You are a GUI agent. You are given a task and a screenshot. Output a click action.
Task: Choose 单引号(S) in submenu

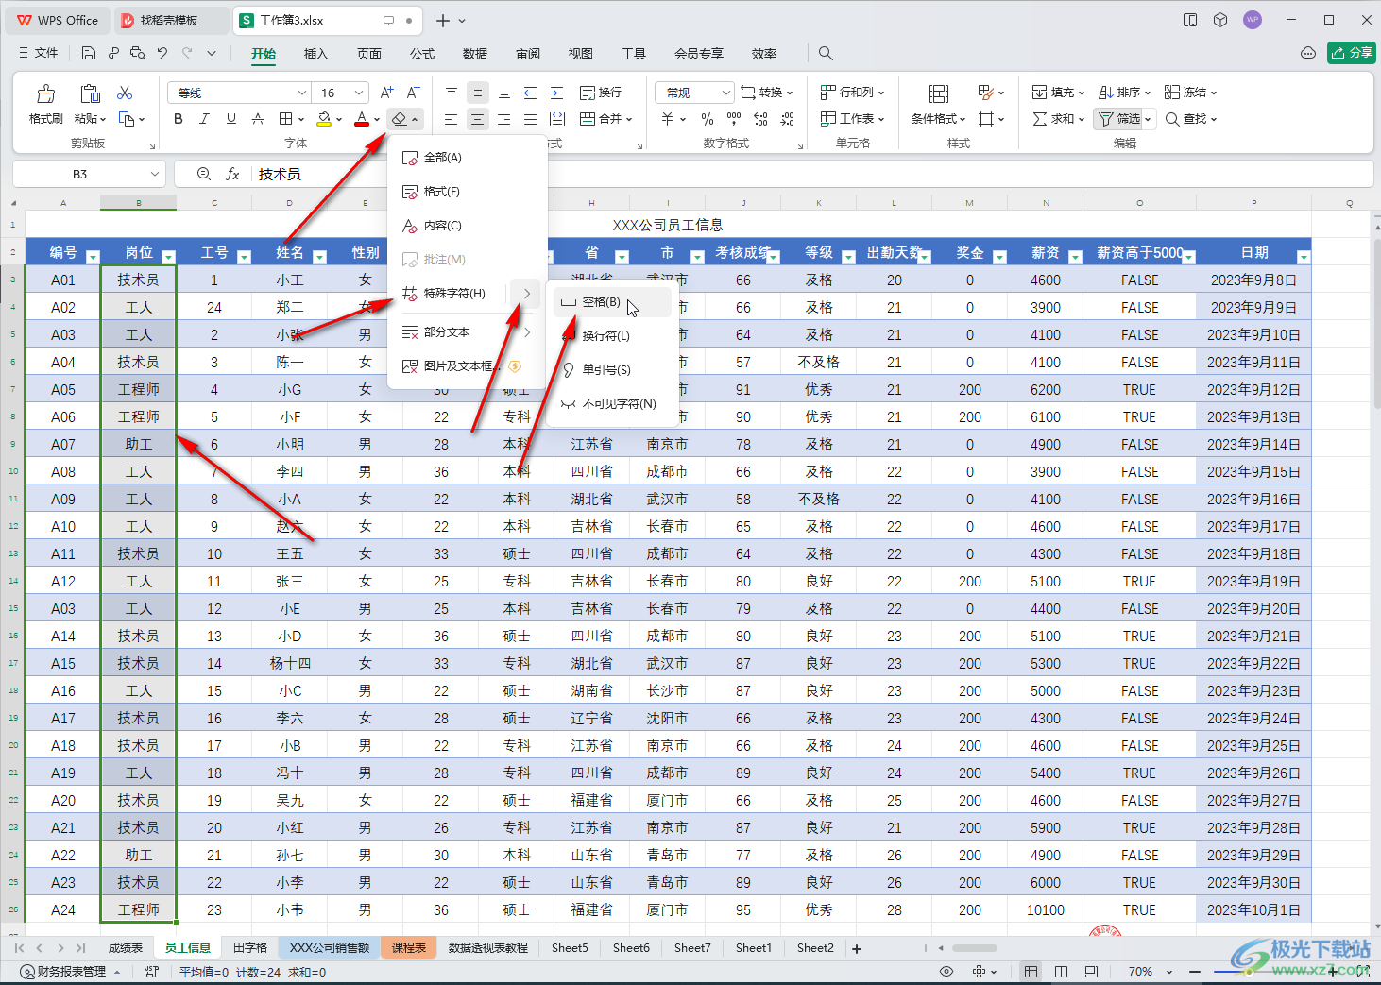pyautogui.click(x=611, y=370)
